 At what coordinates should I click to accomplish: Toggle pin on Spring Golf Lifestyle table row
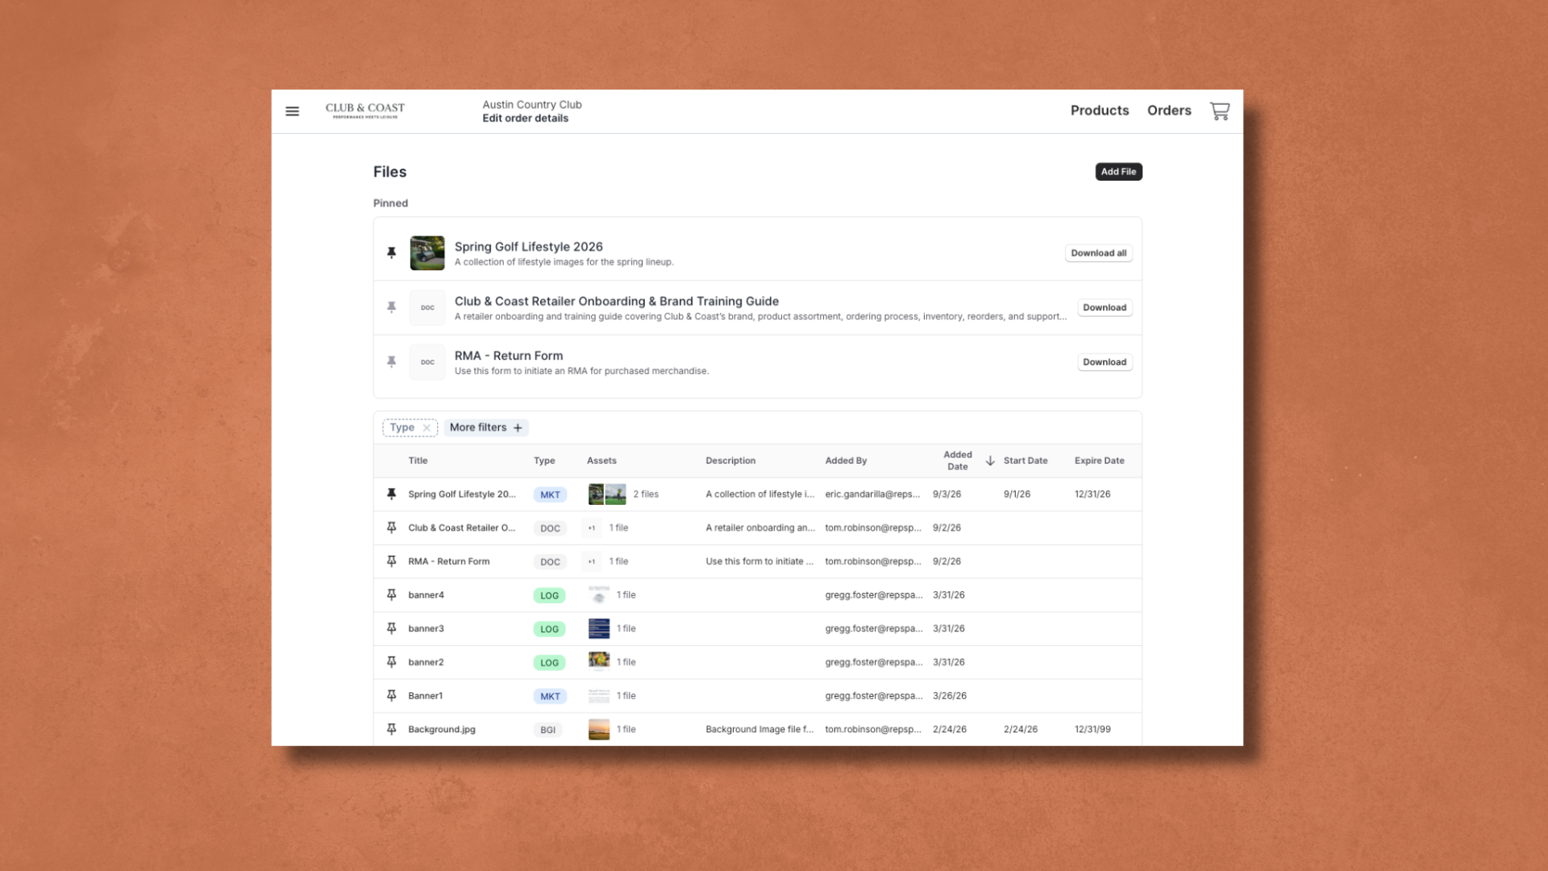click(392, 494)
